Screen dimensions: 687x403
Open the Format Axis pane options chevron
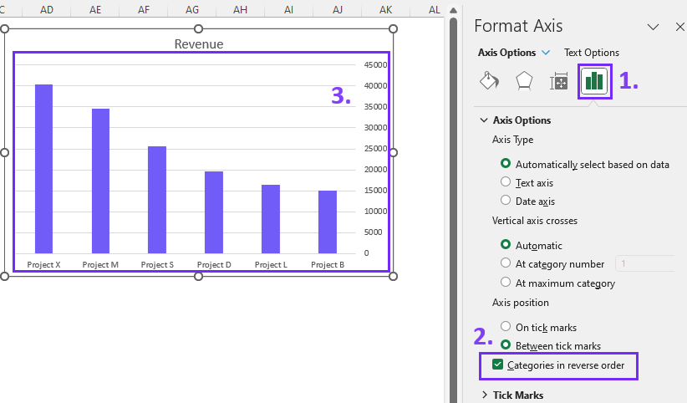click(653, 28)
